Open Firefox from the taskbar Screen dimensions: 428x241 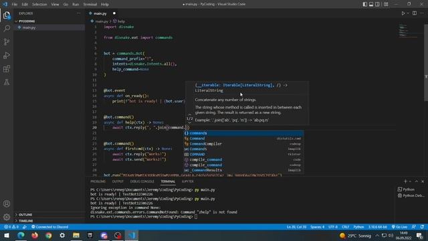(35, 236)
